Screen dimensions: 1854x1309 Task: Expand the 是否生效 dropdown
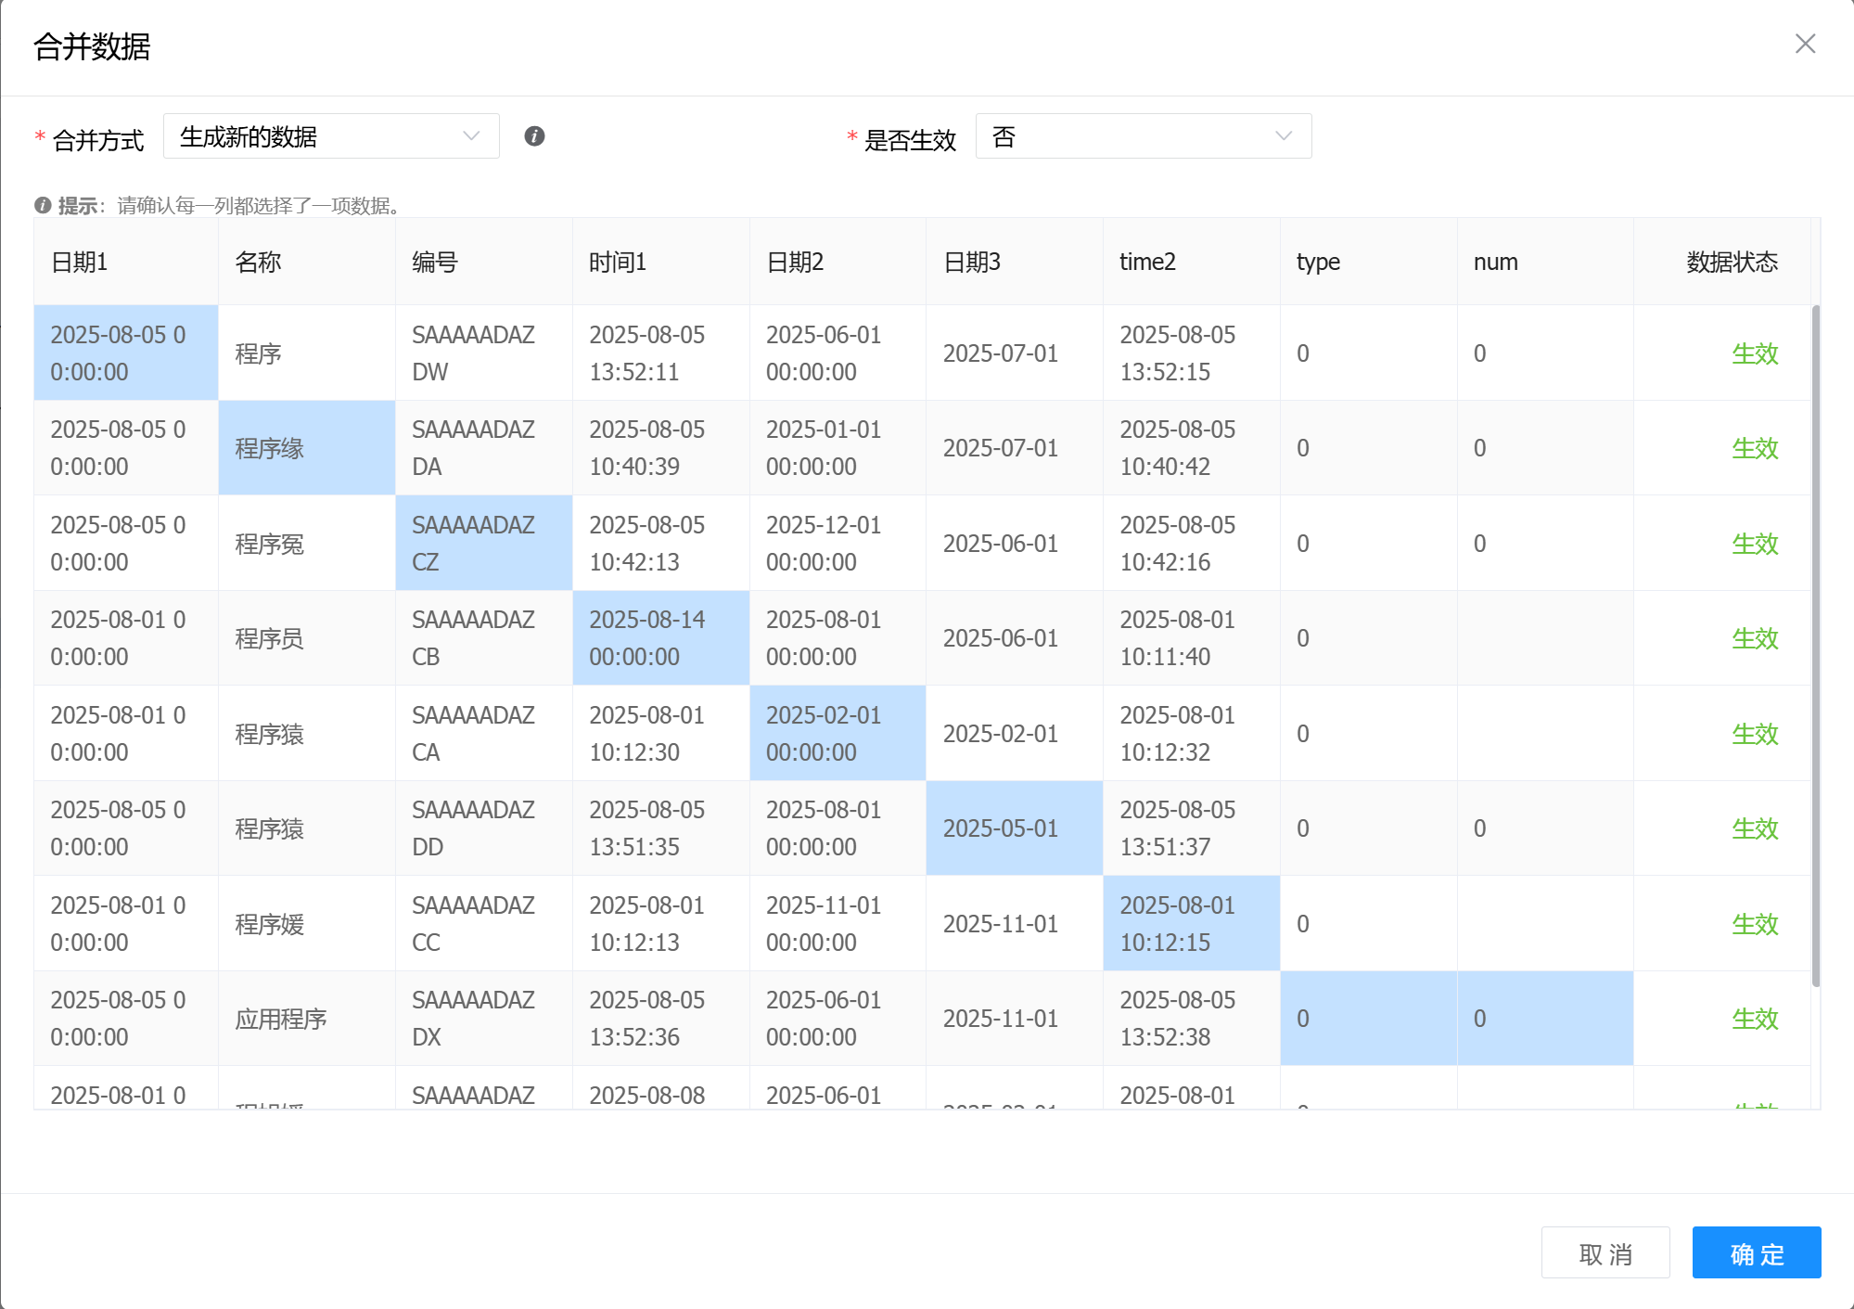[x=1143, y=136]
